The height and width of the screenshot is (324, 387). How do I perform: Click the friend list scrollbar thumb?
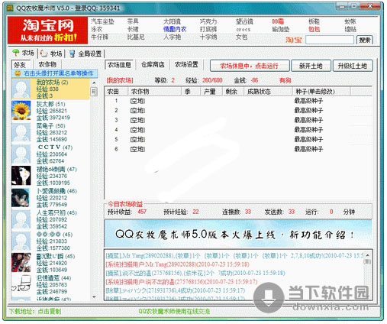pos(94,92)
